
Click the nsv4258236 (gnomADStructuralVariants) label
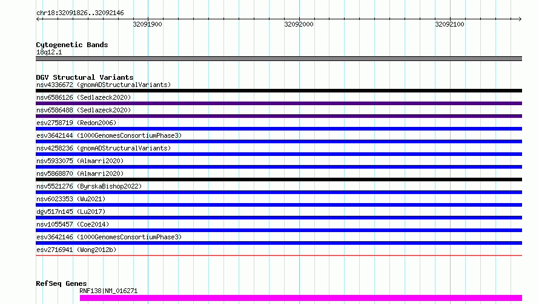(104, 148)
